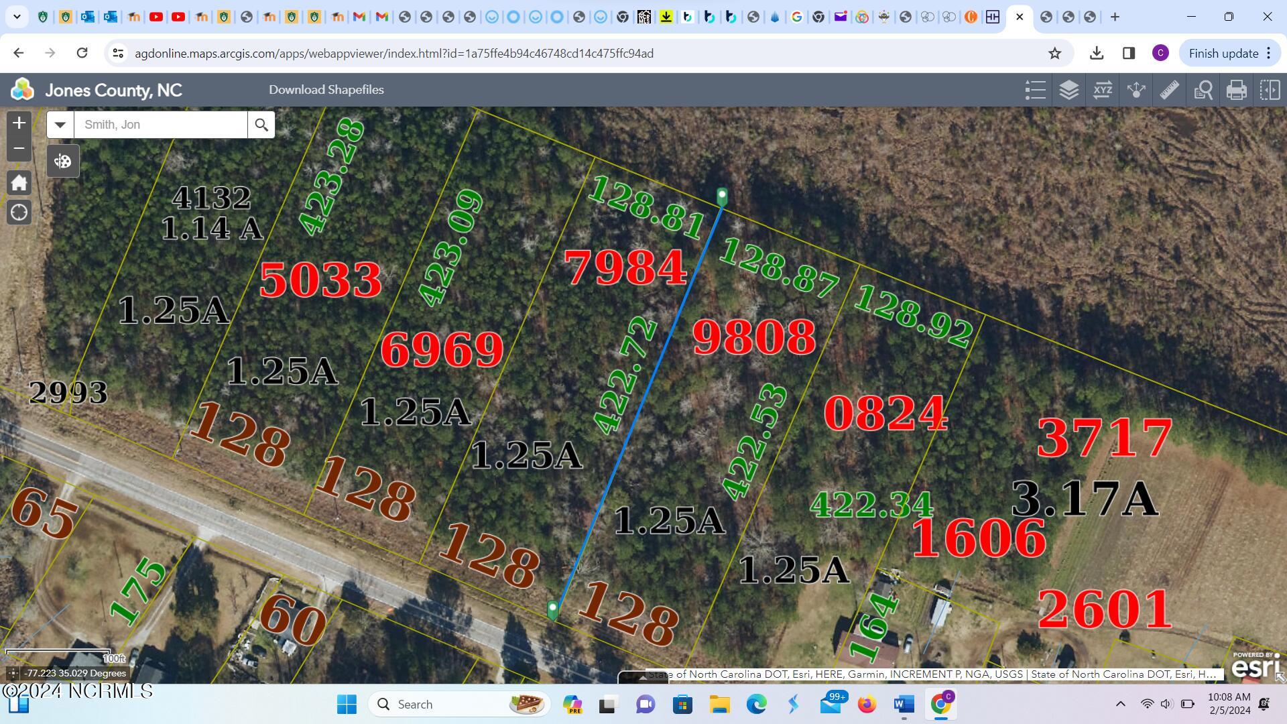Open Firefox from the taskbar

[867, 704]
